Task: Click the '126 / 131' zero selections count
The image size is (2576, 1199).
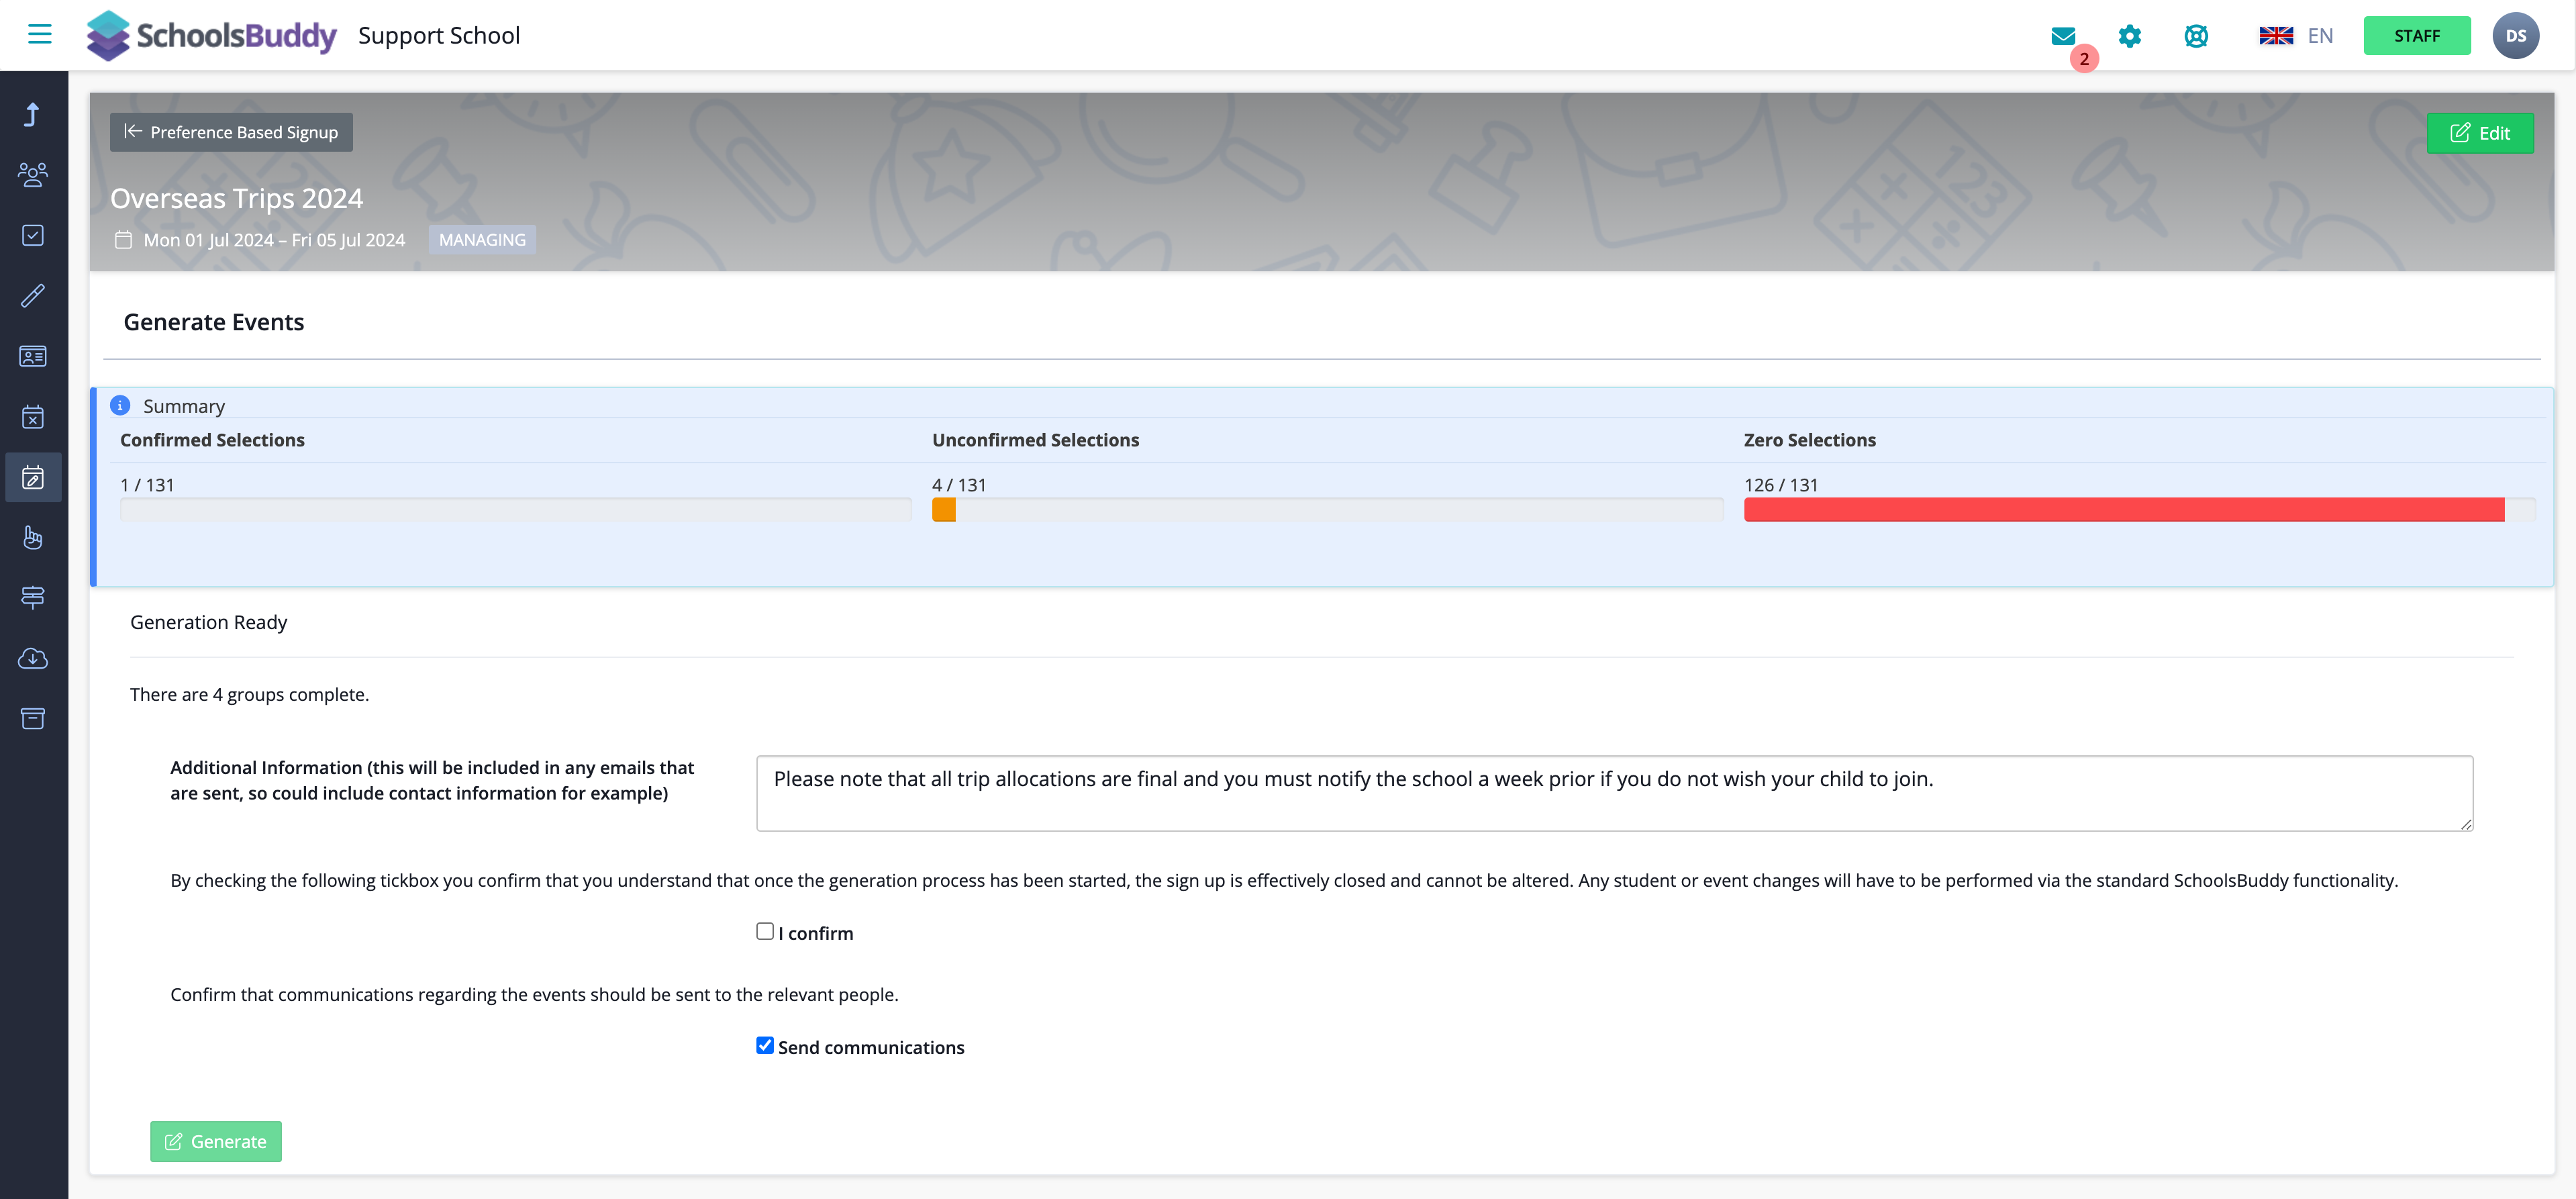Action: pos(1781,485)
